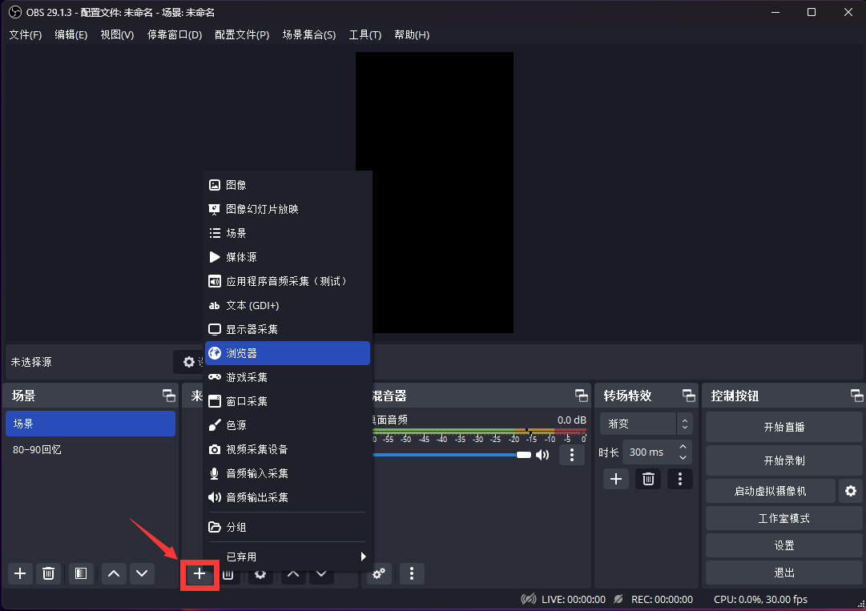The image size is (866, 611).
Task: Open the 配置文件(P) menu
Action: point(242,34)
